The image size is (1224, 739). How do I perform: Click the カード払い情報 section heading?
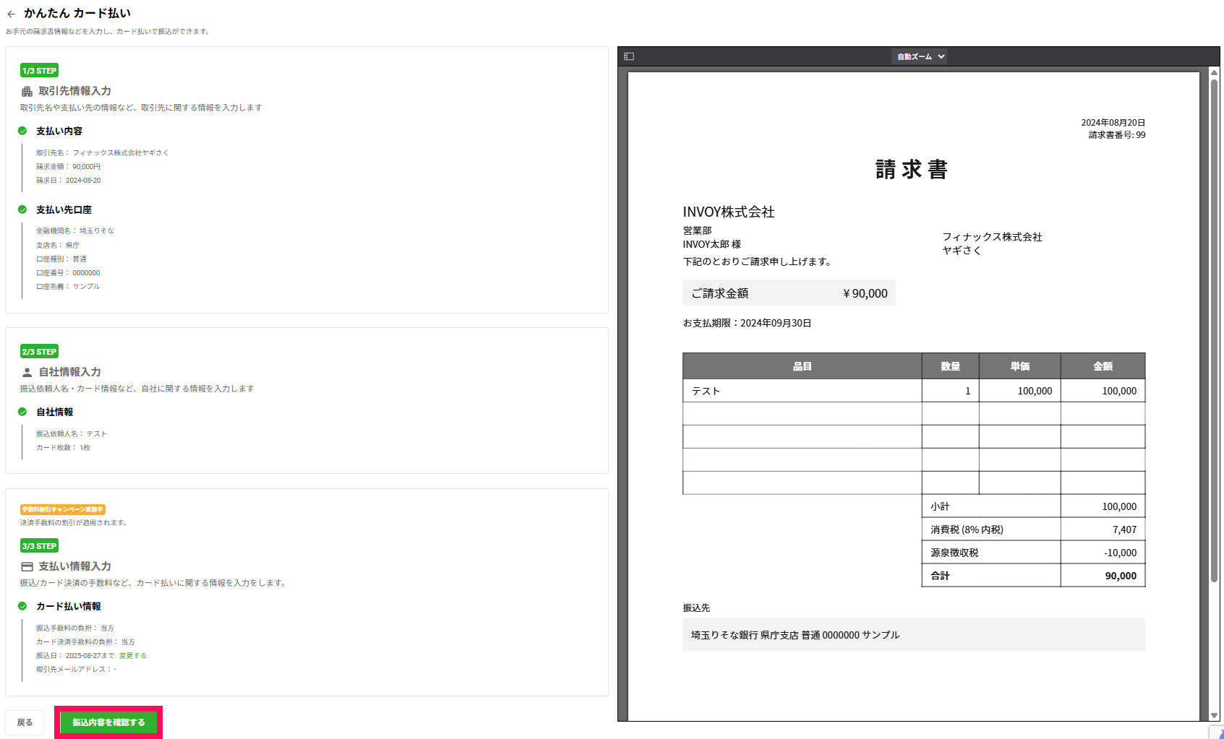(69, 606)
